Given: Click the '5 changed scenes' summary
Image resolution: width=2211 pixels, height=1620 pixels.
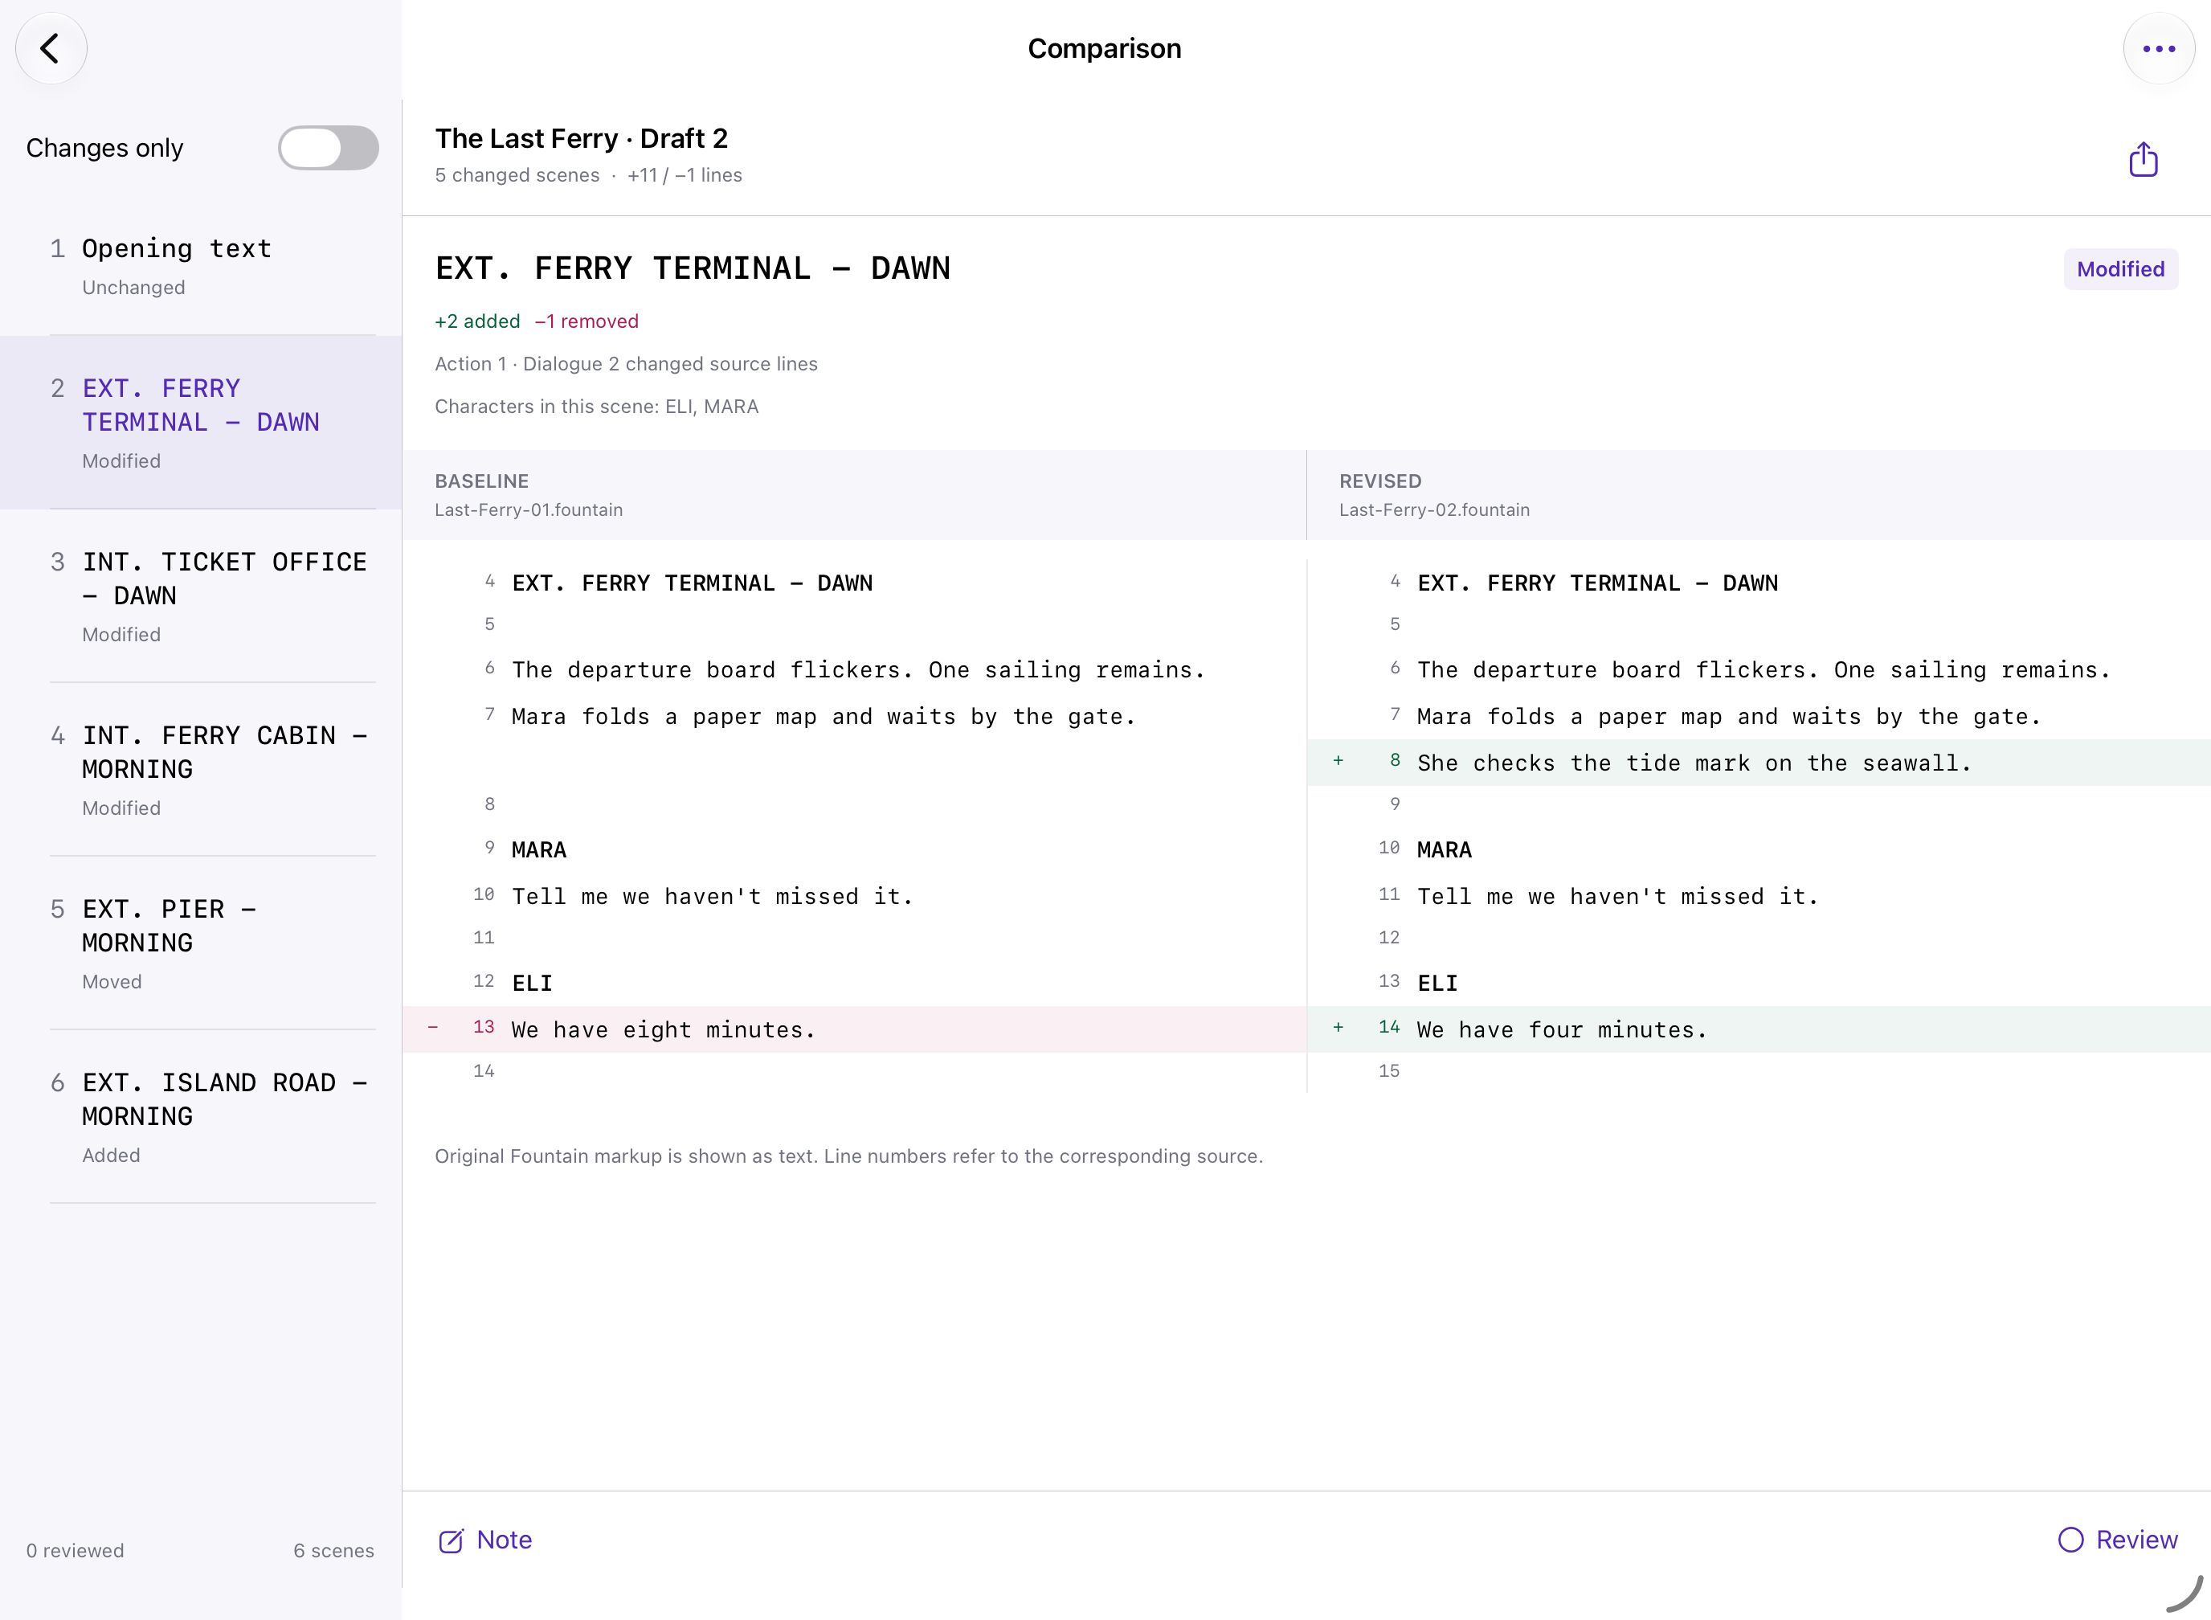Looking at the screenshot, I should click(517, 175).
